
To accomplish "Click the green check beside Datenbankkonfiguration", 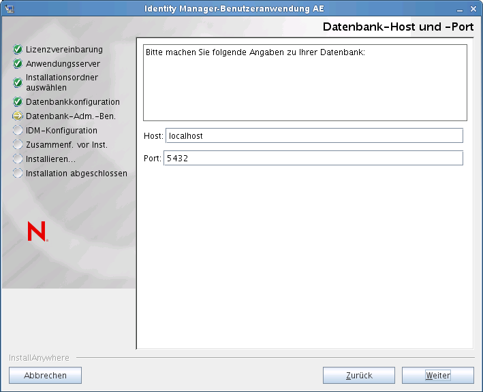I will [18, 101].
